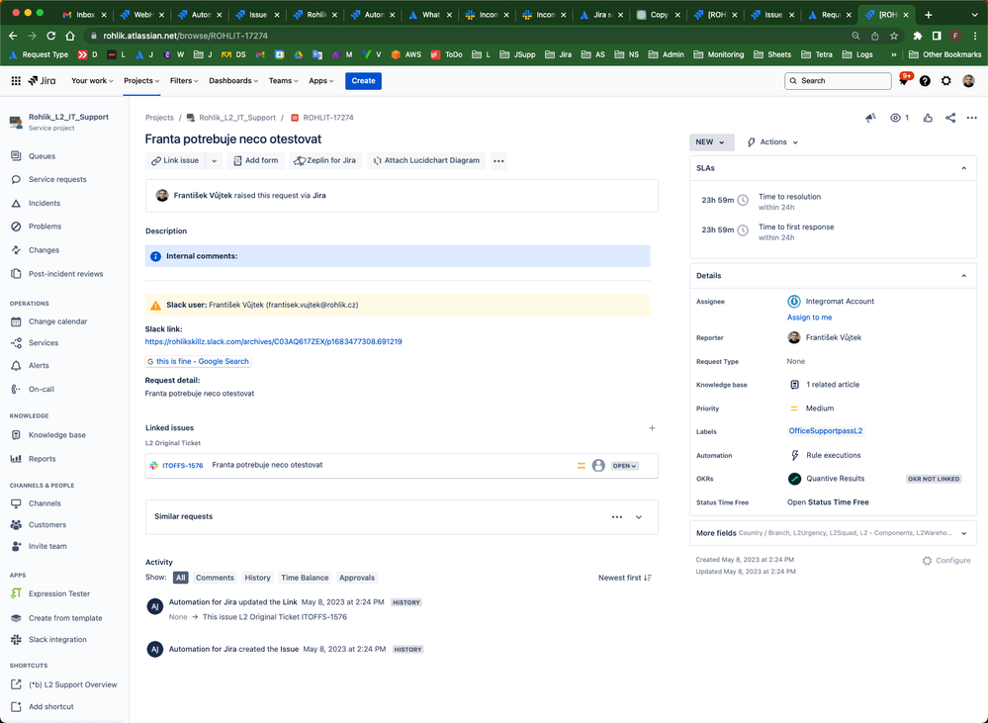The image size is (988, 723).
Task: Click Configure fields button
Action: pyautogui.click(x=946, y=561)
